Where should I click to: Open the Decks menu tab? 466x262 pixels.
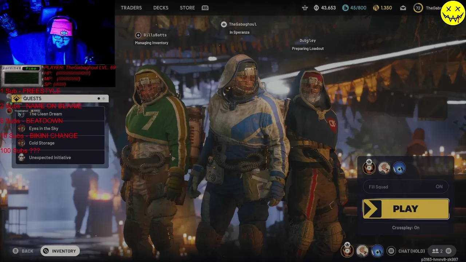[x=161, y=8]
